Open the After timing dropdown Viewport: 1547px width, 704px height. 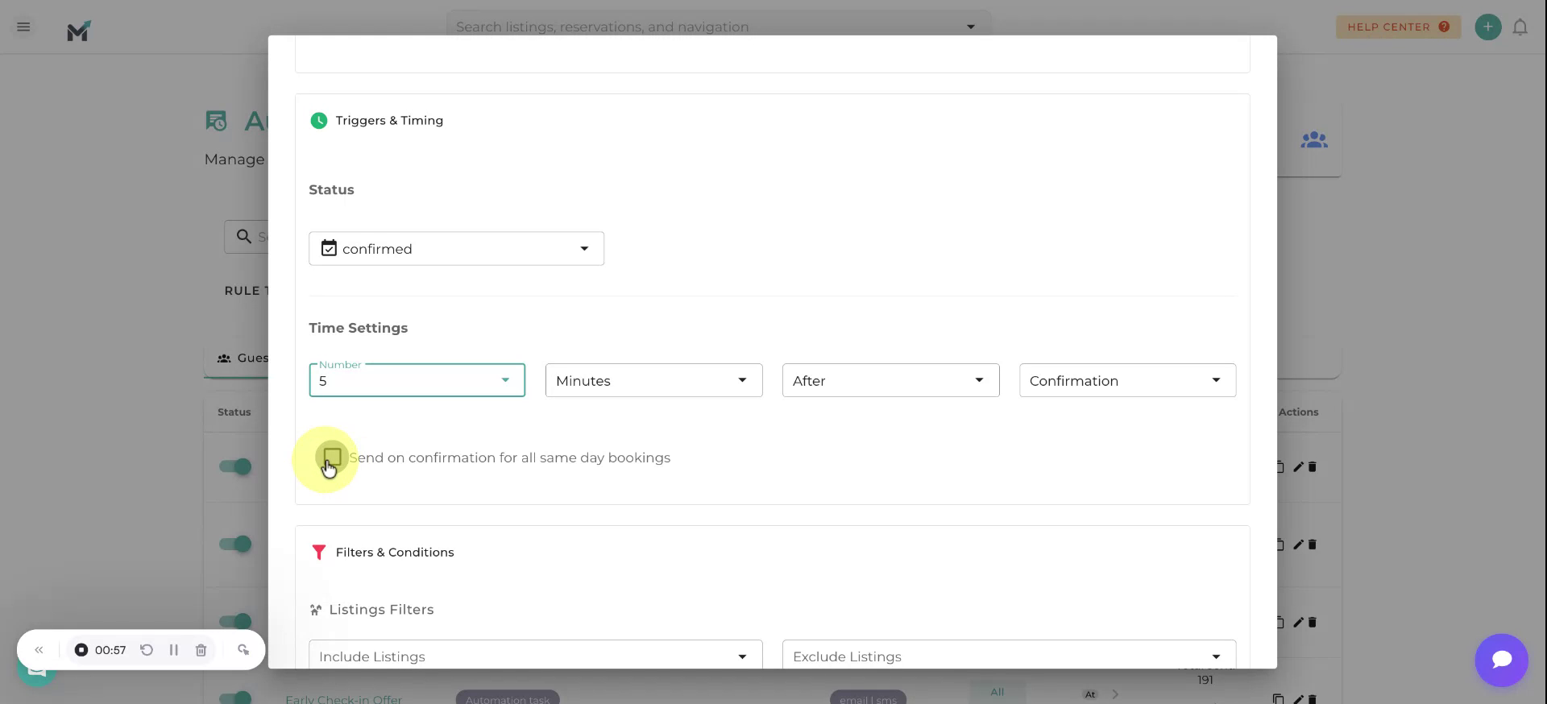click(x=890, y=380)
